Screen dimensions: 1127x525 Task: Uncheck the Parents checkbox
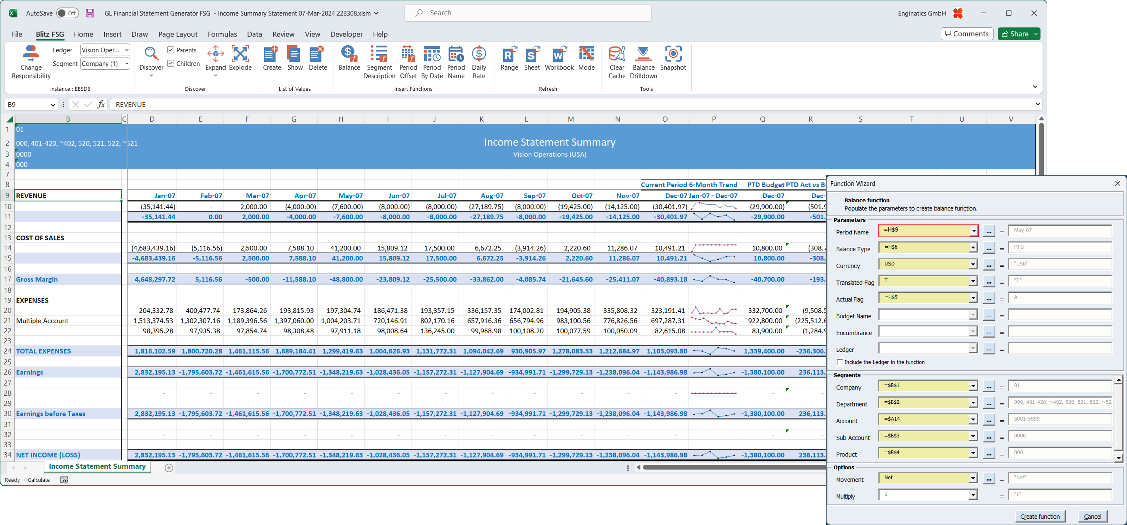[x=171, y=50]
